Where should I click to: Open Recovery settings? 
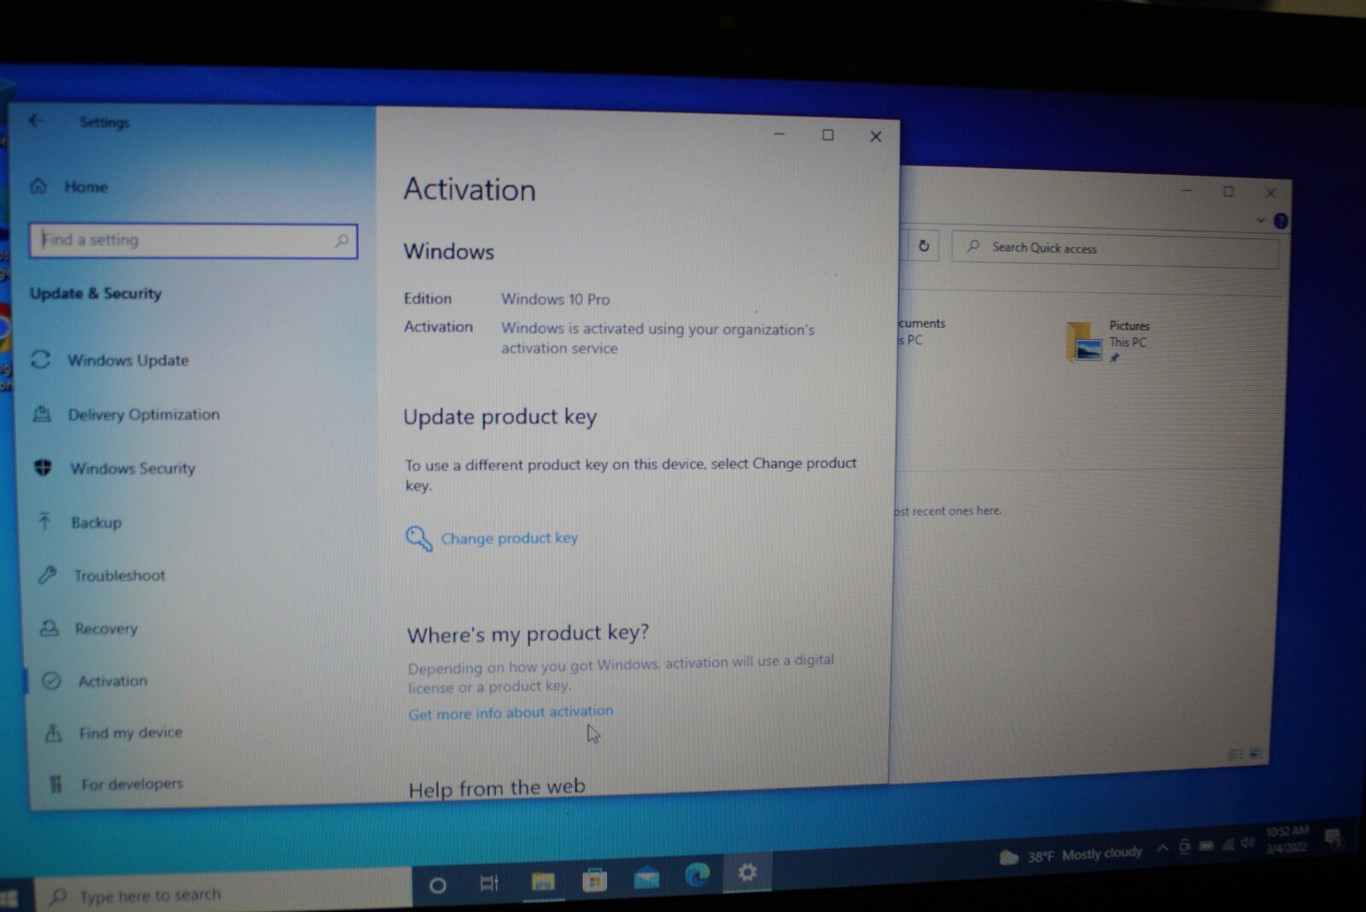(x=89, y=628)
